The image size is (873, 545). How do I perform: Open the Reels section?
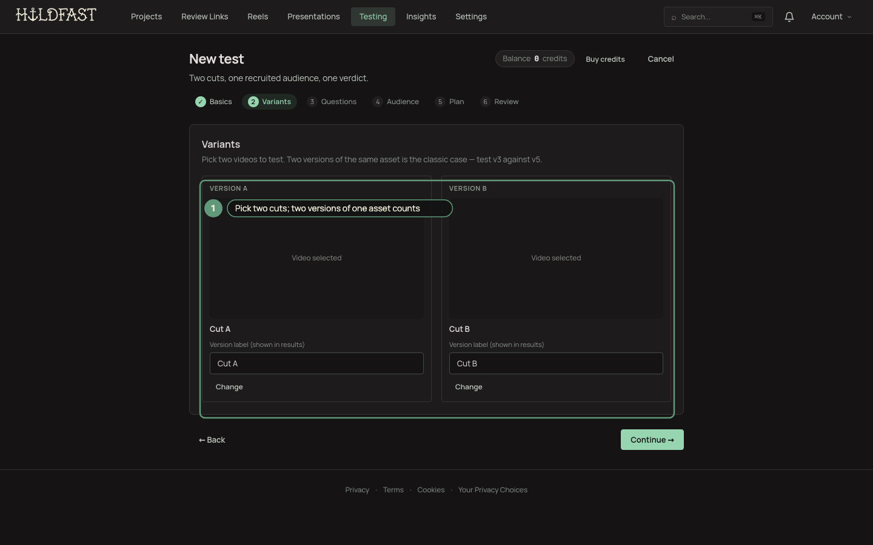tap(258, 17)
